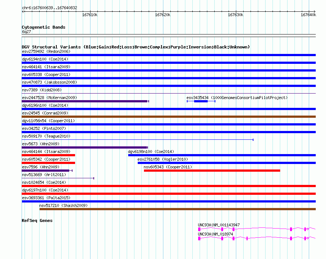Viewport: 326px width, 259px height.
Task: Select the red nsv464144 loss bar
Action: [48, 155]
